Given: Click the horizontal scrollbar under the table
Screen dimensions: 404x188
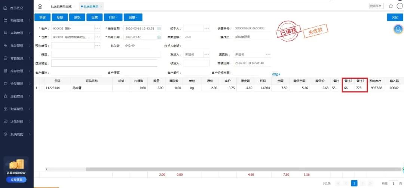Looking at the screenshot, I should [x=224, y=169].
